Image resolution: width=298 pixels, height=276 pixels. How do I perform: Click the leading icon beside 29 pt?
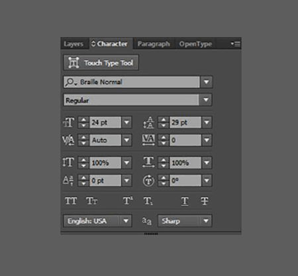pyautogui.click(x=149, y=122)
